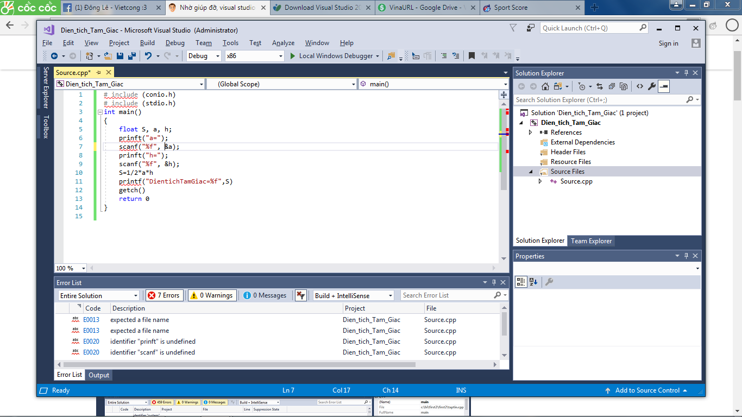
Task: Click error code link E0013 in first row
Action: click(91, 320)
